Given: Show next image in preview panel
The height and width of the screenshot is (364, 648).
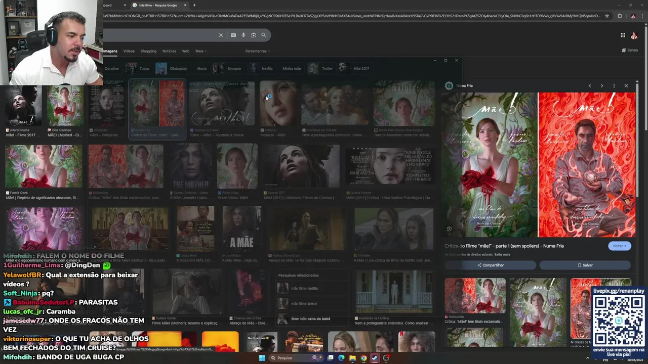Looking at the screenshot, I should coord(602,85).
